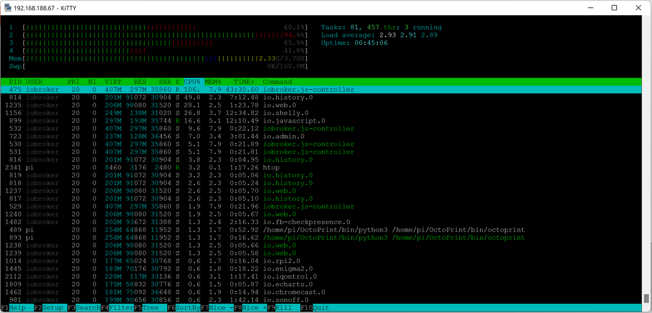Select the io.javascript.0 process row
This screenshot has height=313, width=652.
[321, 120]
